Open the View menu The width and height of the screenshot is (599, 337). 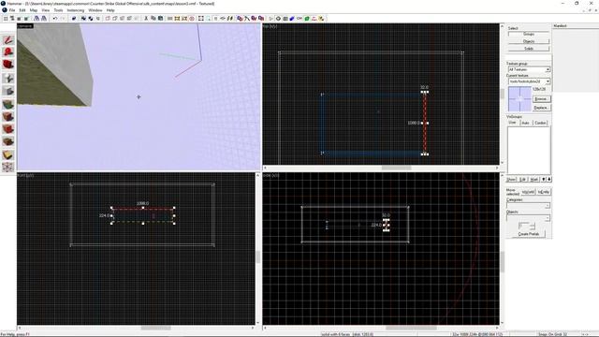click(46, 10)
